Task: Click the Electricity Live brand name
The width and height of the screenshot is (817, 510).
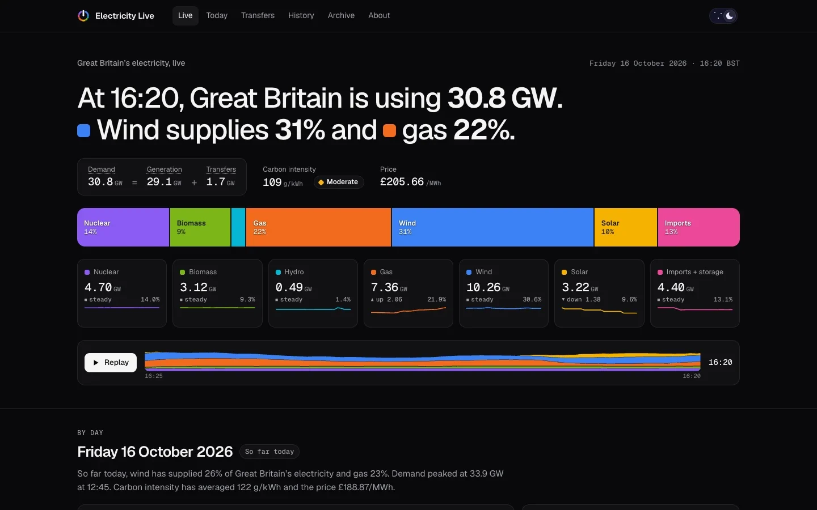Action: point(125,16)
